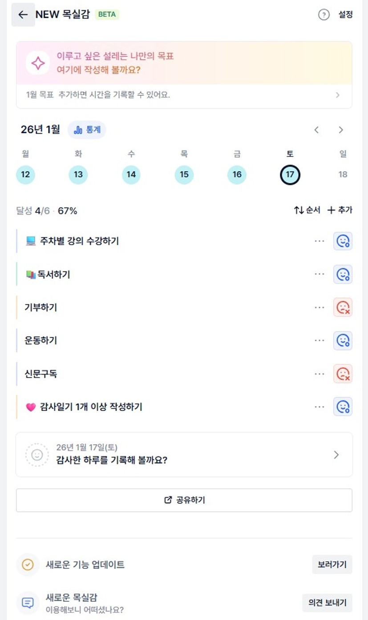Click the back arrow icon
This screenshot has height=620, width=368.
point(23,15)
